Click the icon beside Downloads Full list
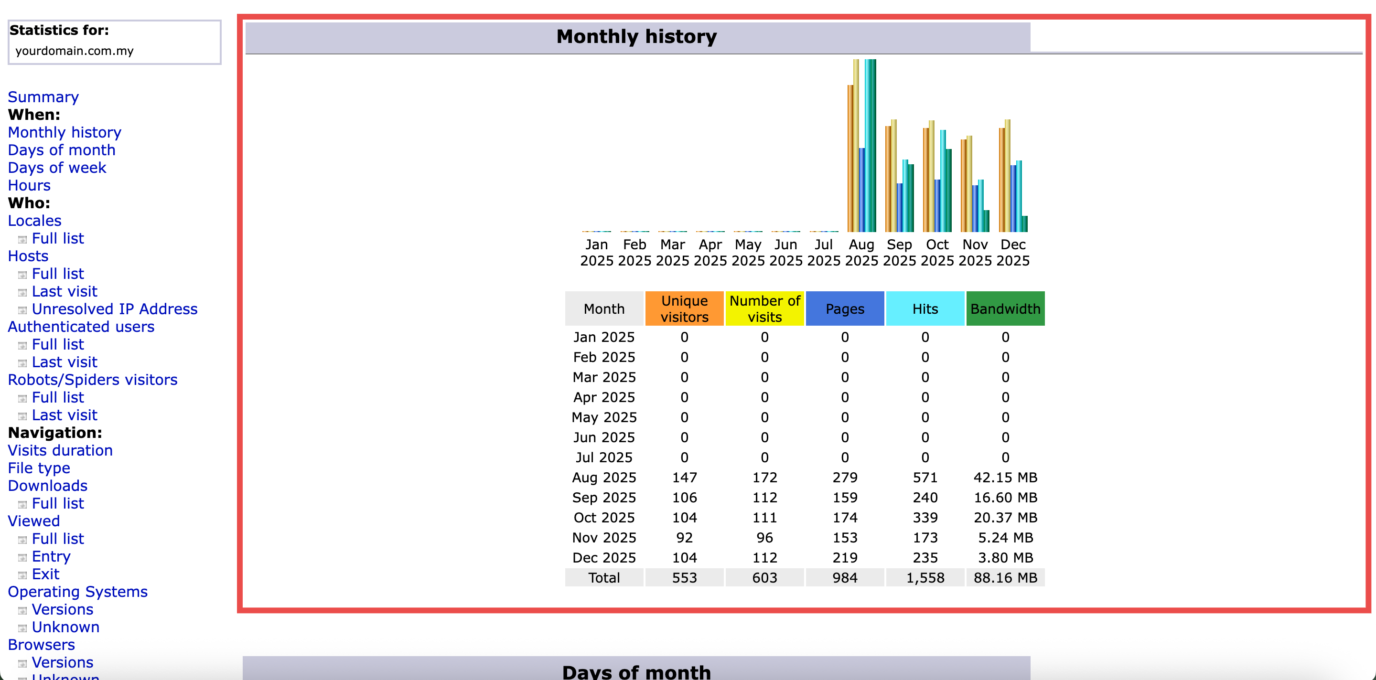 pos(22,504)
